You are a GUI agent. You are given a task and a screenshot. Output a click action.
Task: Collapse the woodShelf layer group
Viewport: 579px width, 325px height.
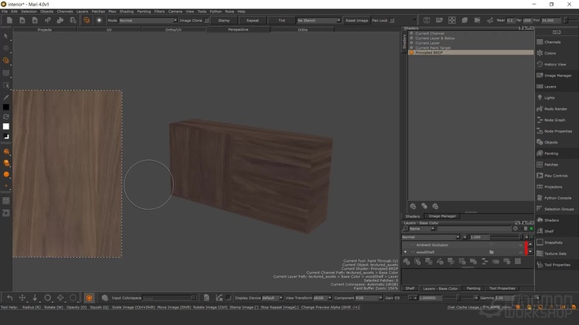(406, 252)
